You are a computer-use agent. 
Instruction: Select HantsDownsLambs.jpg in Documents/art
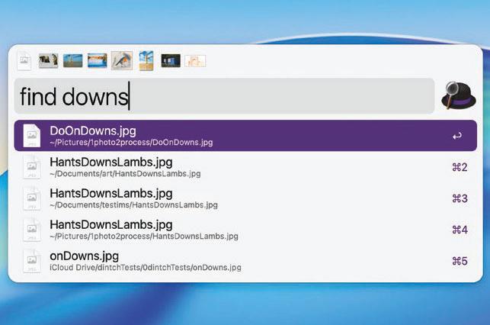pos(245,167)
